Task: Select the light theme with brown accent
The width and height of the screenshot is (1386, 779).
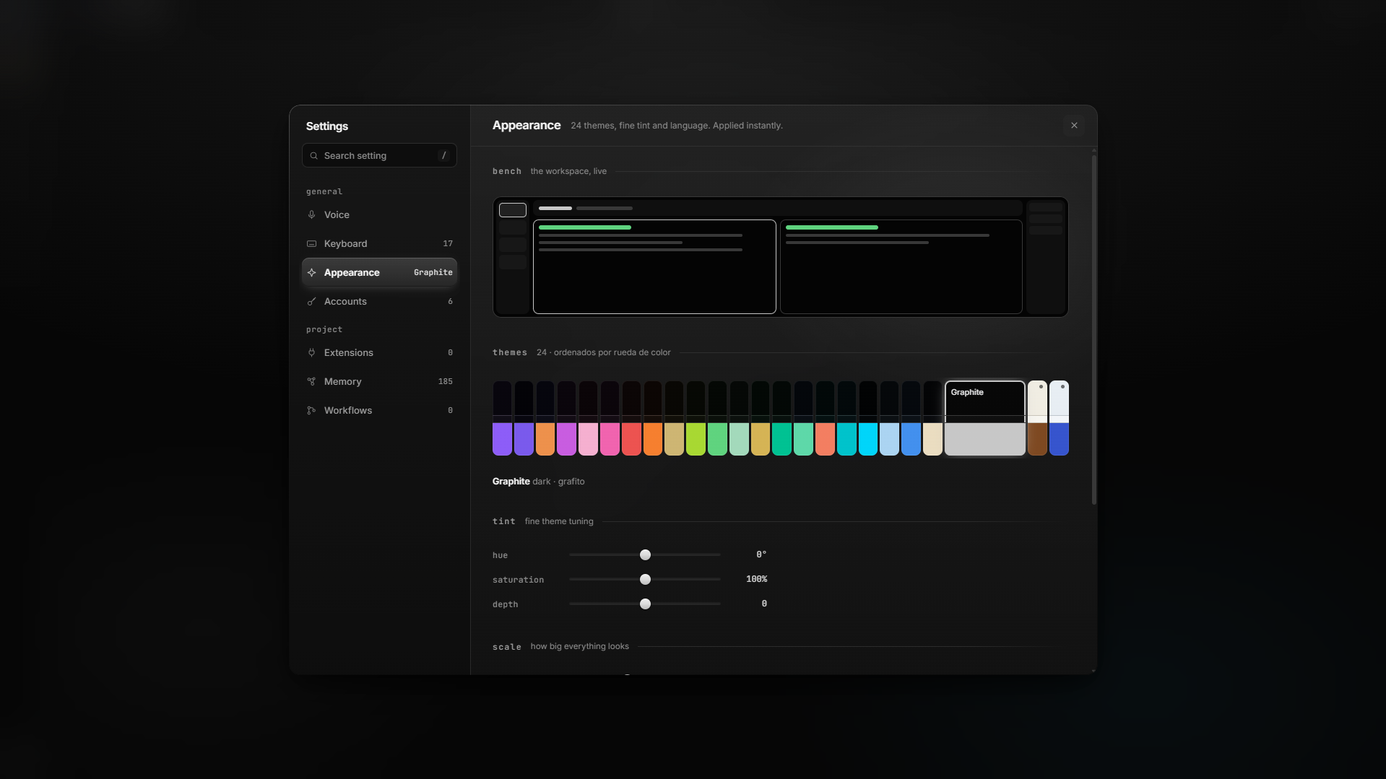Action: click(x=1037, y=418)
